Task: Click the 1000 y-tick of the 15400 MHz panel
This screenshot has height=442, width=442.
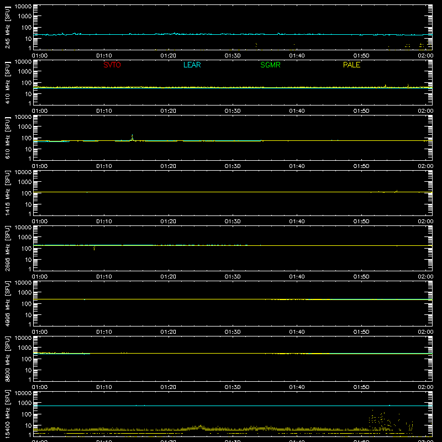Action: pyautogui.click(x=25, y=403)
